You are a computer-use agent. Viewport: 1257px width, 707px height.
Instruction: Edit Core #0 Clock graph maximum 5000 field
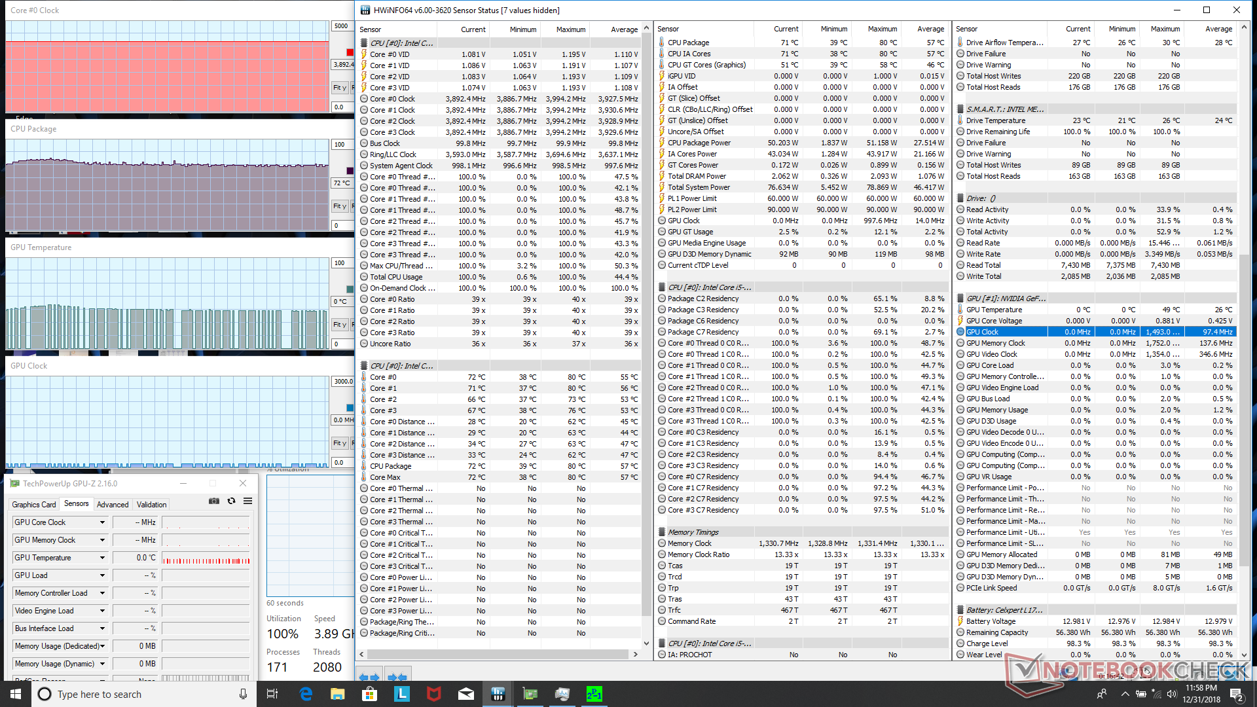click(342, 26)
